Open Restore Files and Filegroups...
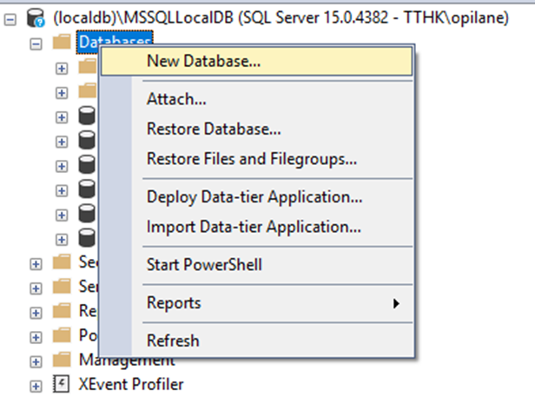 coord(252,159)
